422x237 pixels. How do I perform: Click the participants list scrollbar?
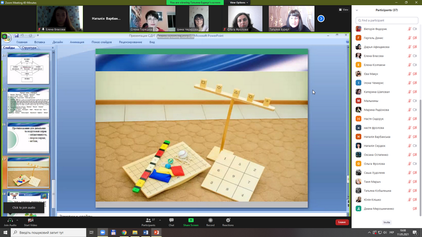click(x=420, y=157)
